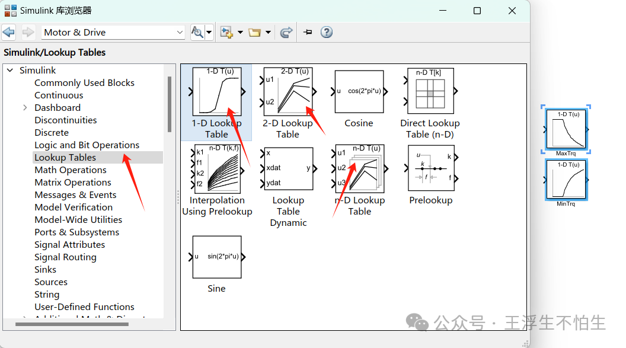Click the MinTrq lookup block in the model
Screen dimensions: 626x348
[x=566, y=180]
